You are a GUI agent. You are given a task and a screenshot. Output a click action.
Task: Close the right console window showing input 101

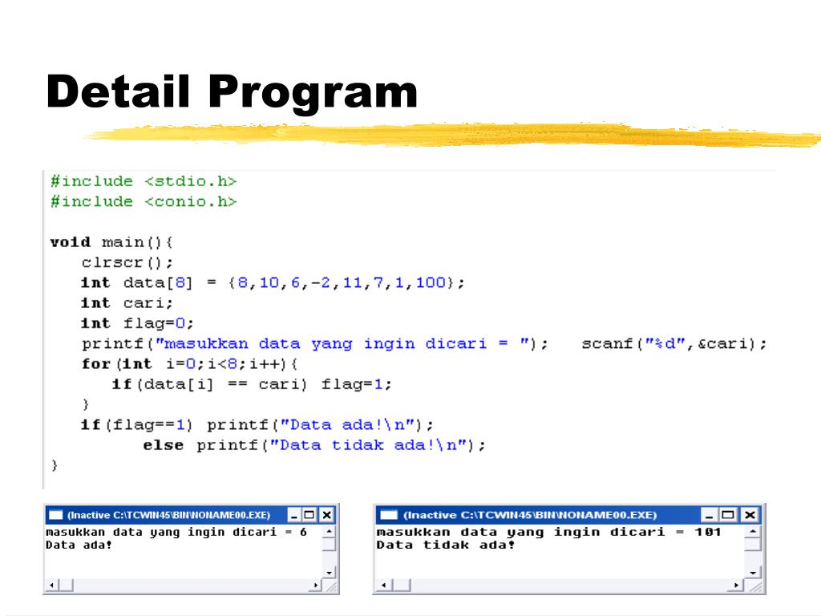[x=750, y=515]
